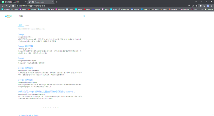Open the support.google.com websearch result title link
This screenshot has height=116, width=214.
pyautogui.click(x=25, y=68)
